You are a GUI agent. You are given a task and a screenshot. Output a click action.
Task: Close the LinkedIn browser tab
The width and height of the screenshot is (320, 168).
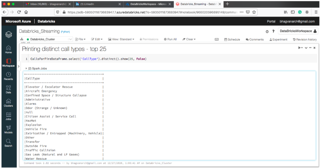[120, 4]
